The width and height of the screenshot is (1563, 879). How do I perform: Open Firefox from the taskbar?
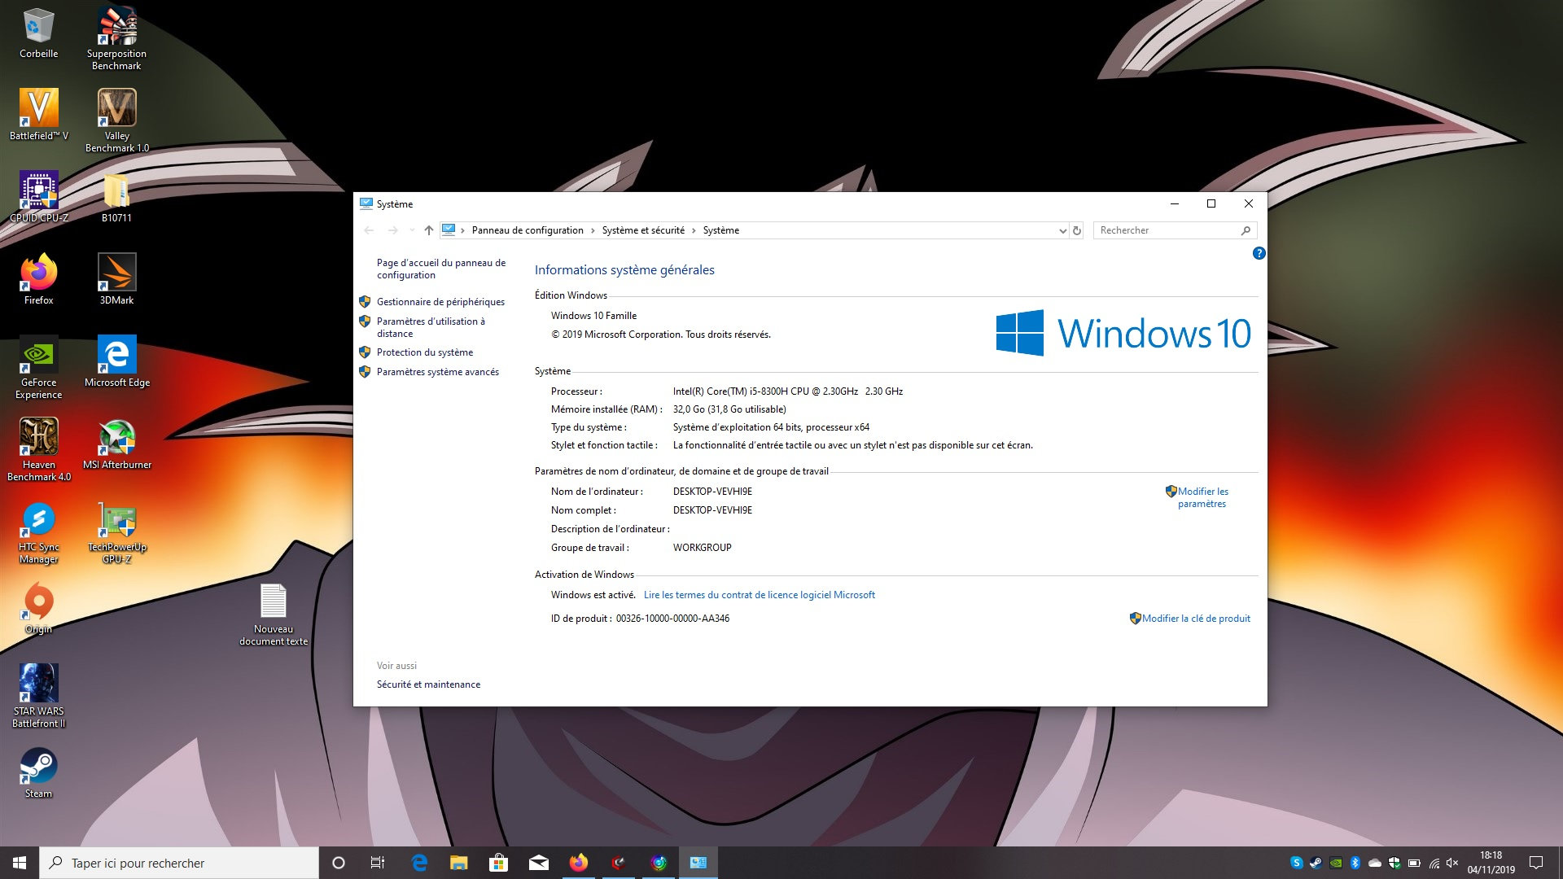pos(578,863)
